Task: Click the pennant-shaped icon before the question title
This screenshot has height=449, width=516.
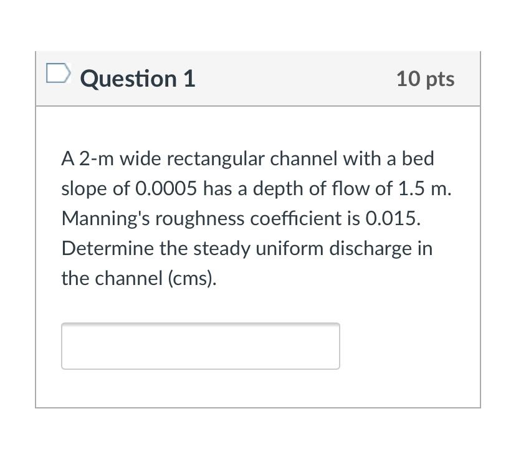Action: click(x=59, y=74)
